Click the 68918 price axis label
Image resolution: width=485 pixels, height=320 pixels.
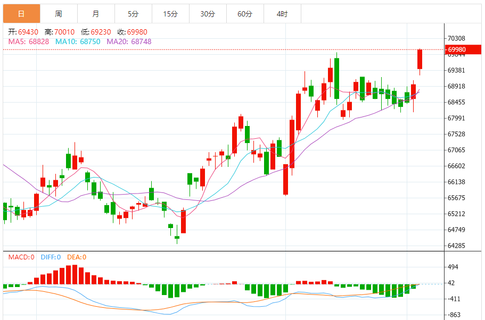[456, 86]
